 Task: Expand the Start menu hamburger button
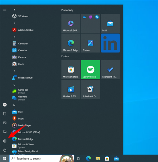5,10
